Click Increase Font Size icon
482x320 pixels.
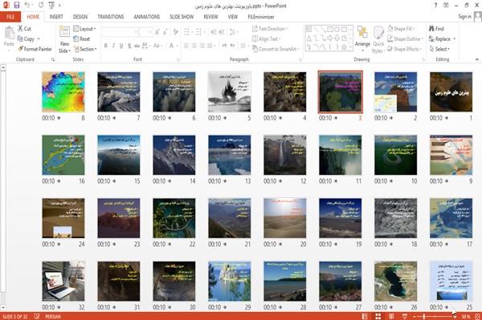pyautogui.click(x=157, y=32)
